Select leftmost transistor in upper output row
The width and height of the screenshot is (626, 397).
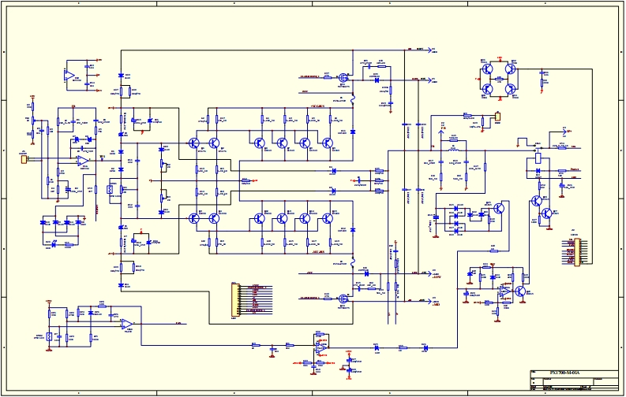259,143
